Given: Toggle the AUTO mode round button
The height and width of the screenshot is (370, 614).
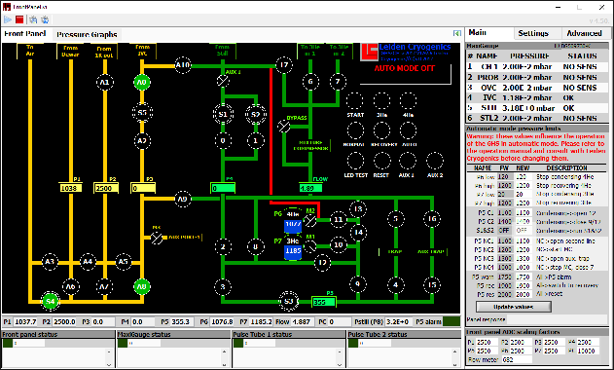Looking at the screenshot, I should coord(408,130).
